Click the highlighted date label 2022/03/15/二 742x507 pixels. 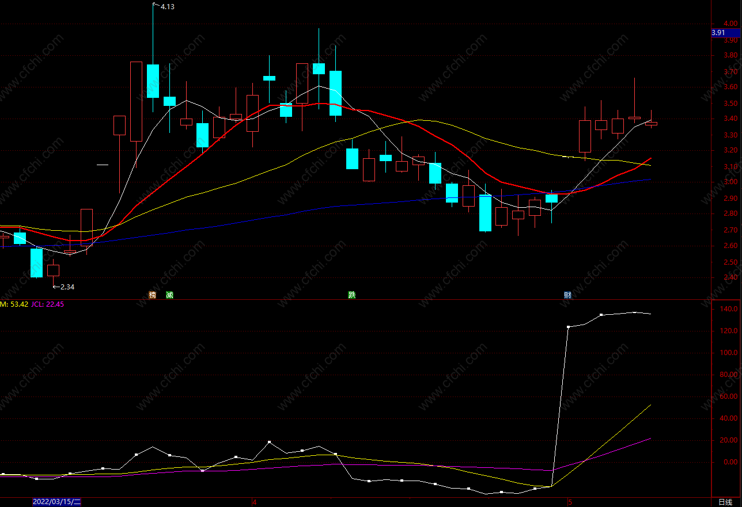tap(57, 502)
